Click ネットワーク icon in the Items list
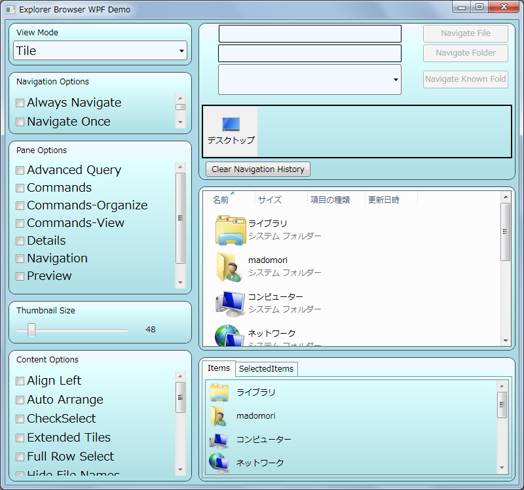This screenshot has width=524, height=490. pos(219,463)
